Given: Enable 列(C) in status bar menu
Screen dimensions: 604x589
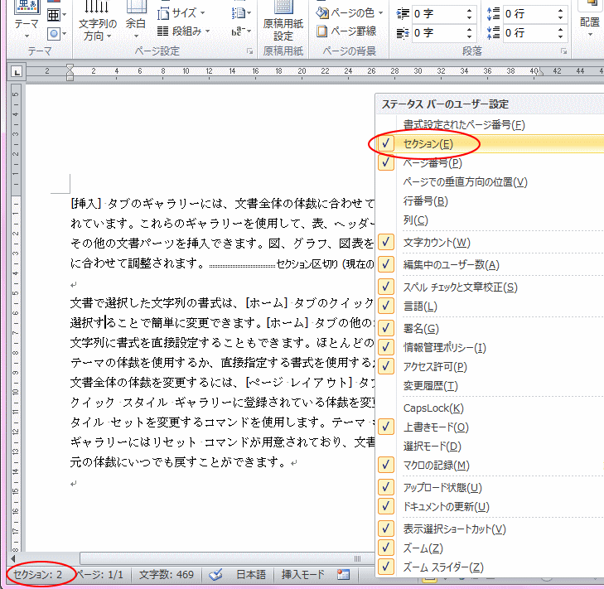Looking at the screenshot, I should [490, 220].
